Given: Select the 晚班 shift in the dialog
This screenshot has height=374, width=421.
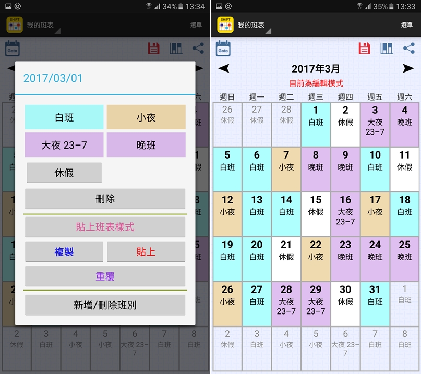Looking at the screenshot, I should pyautogui.click(x=146, y=145).
